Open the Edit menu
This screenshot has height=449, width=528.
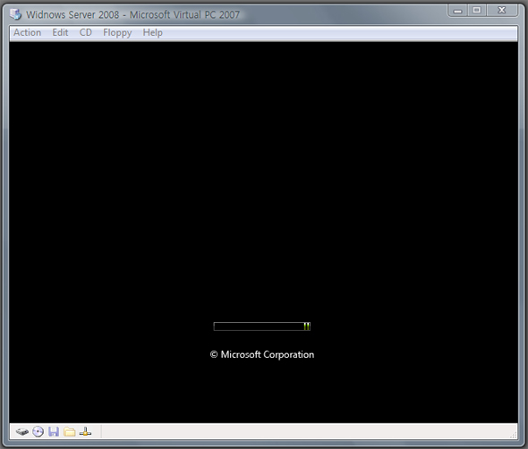point(60,33)
